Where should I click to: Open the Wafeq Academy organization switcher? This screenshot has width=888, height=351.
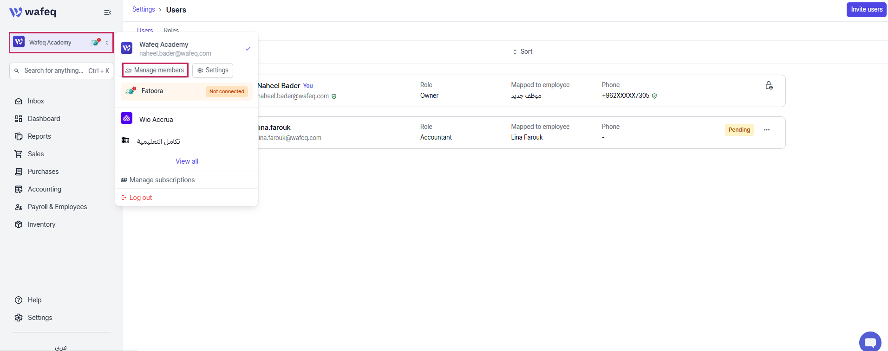point(61,43)
